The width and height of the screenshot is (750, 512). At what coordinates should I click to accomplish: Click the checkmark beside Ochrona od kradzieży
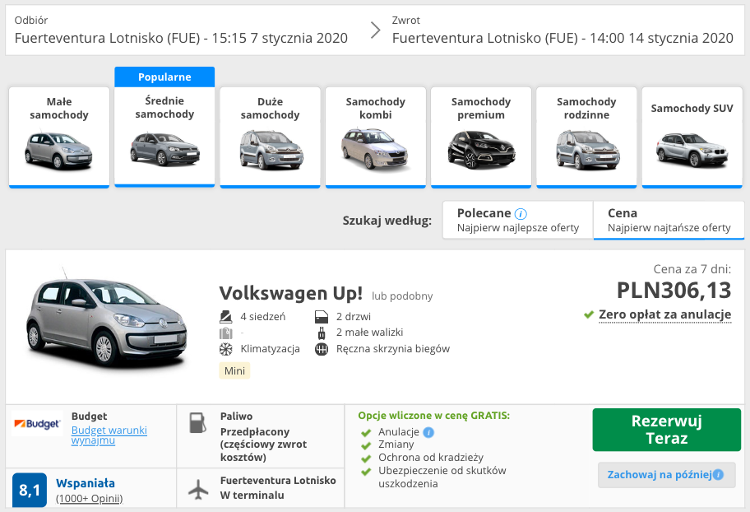[367, 458]
